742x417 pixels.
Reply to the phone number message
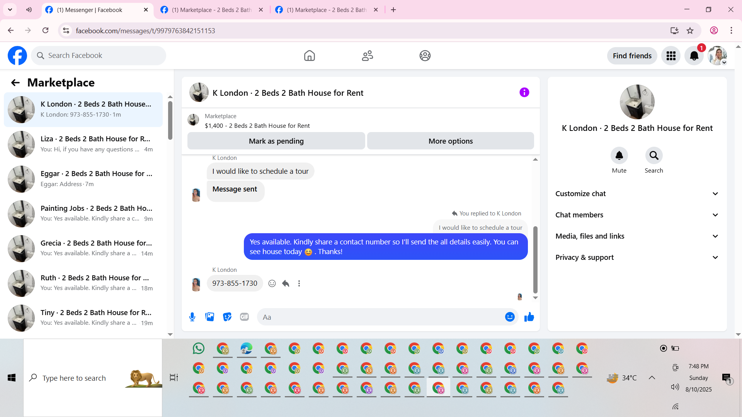tap(286, 283)
